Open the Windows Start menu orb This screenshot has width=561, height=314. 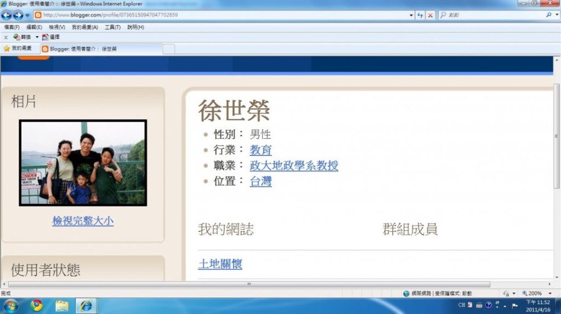(x=10, y=306)
